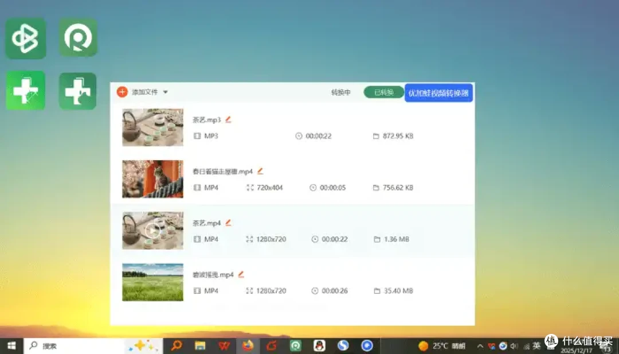This screenshot has height=354, width=619.
Task: Open Firefox from the taskbar
Action: coord(248,346)
